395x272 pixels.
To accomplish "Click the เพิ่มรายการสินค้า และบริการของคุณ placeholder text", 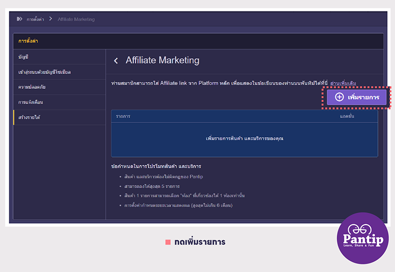I will 244,139.
